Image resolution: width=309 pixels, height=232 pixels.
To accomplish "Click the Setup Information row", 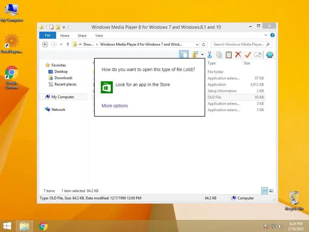I will (235, 91).
